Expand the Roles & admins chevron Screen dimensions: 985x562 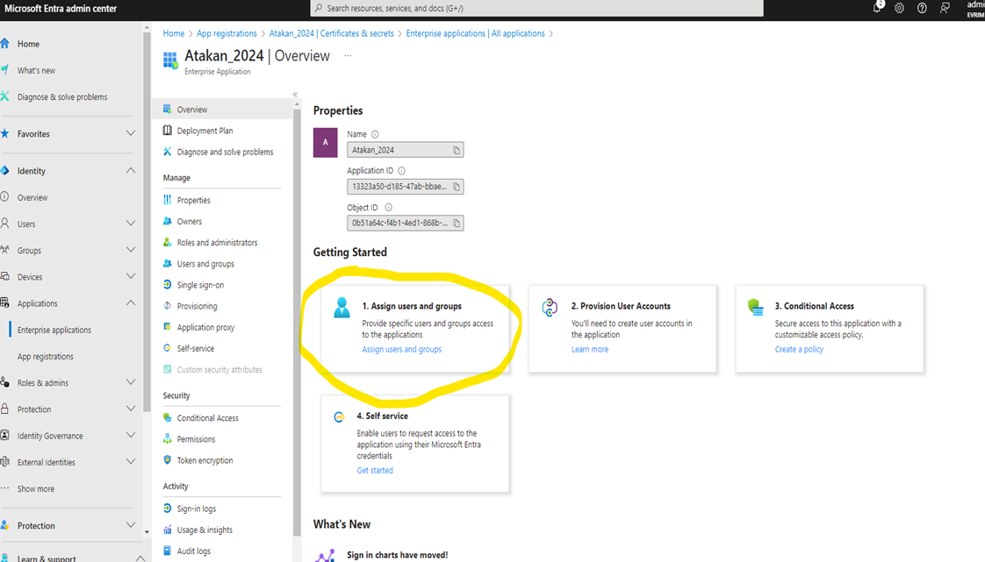pos(131,382)
